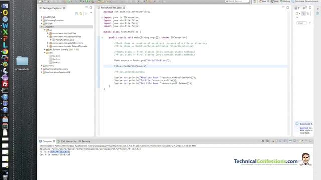Switch to the Debug perspective
321x180 pixels.
pyautogui.click(x=285, y=1)
